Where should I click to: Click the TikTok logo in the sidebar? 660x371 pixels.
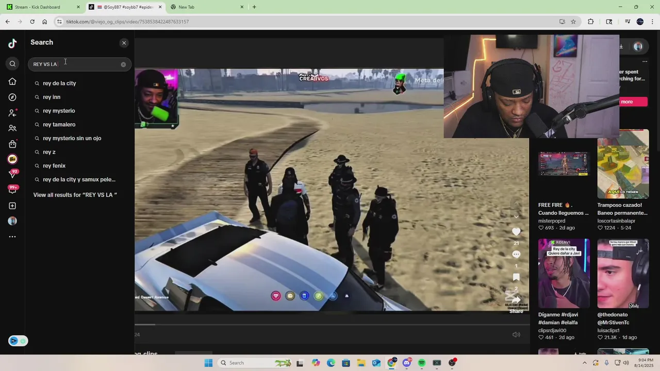12,43
